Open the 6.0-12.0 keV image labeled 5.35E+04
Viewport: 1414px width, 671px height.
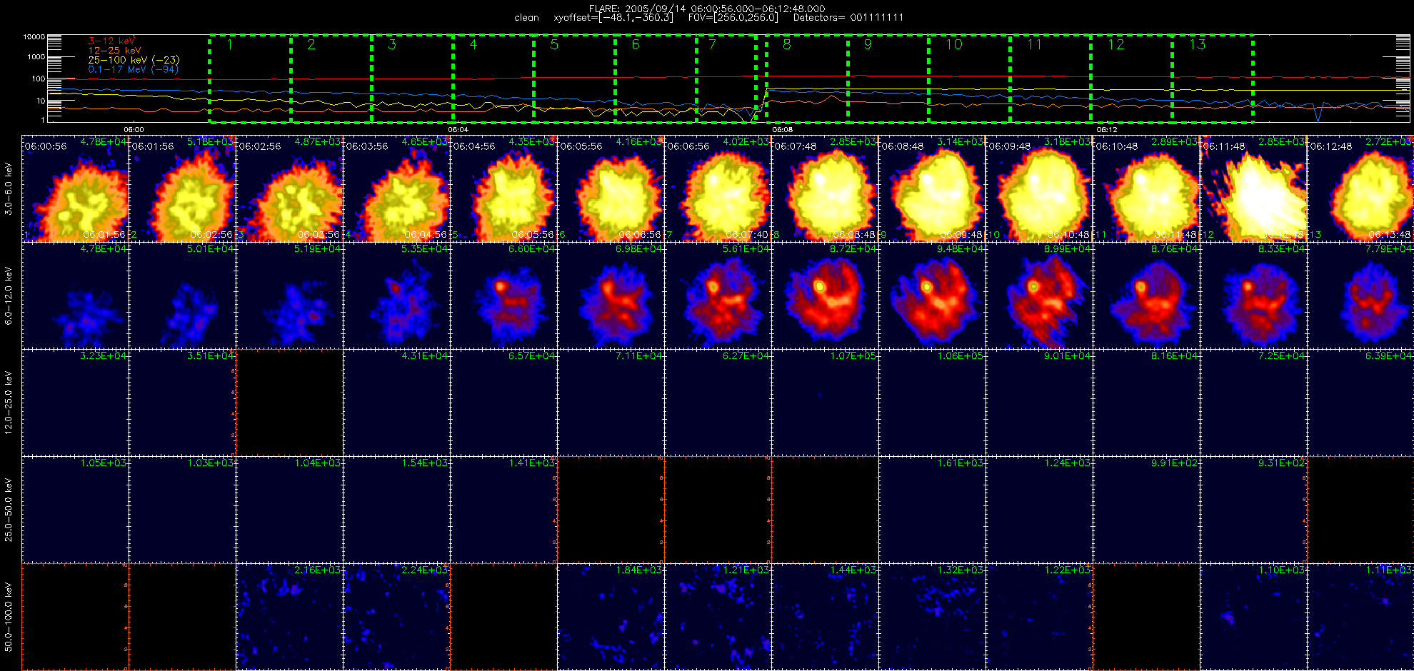click(x=397, y=296)
